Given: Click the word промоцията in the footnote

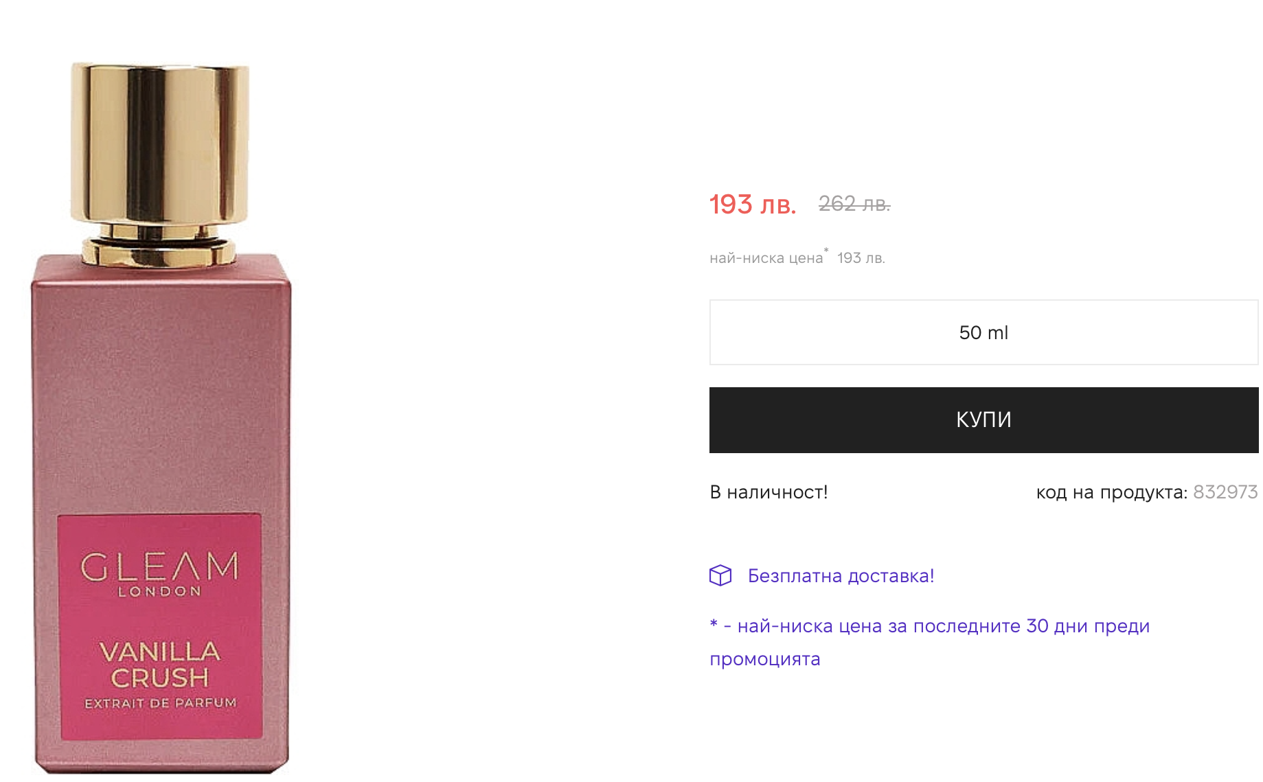Looking at the screenshot, I should click(x=765, y=659).
